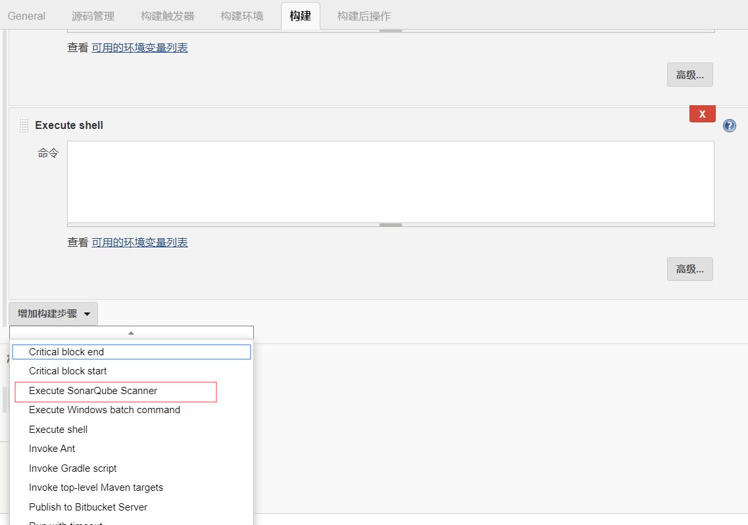Viewport: 748px width, 525px height.
Task: Click the Execute shell drag handle
Action: tap(22, 124)
